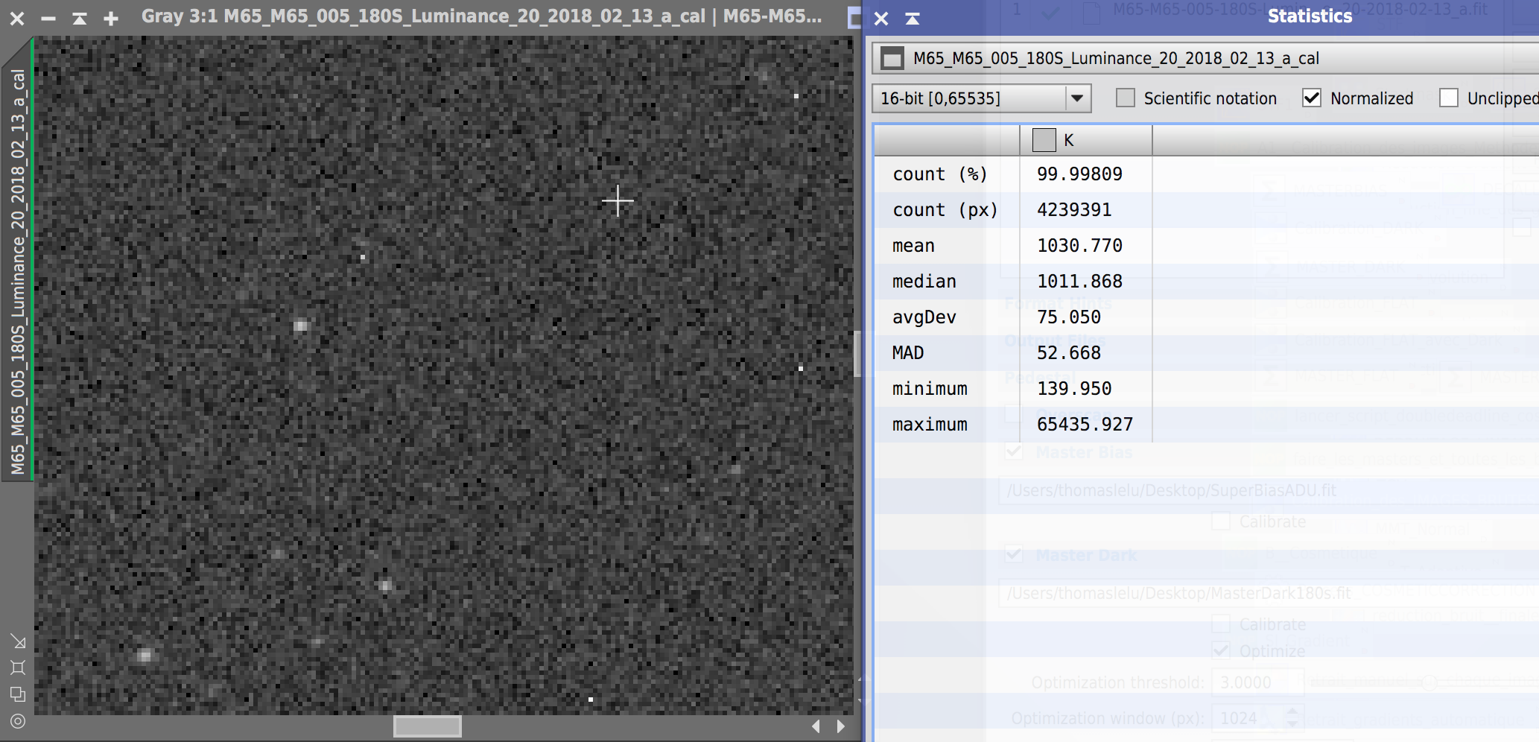Click the plus icon in image window title bar
1539x742 pixels.
(111, 18)
